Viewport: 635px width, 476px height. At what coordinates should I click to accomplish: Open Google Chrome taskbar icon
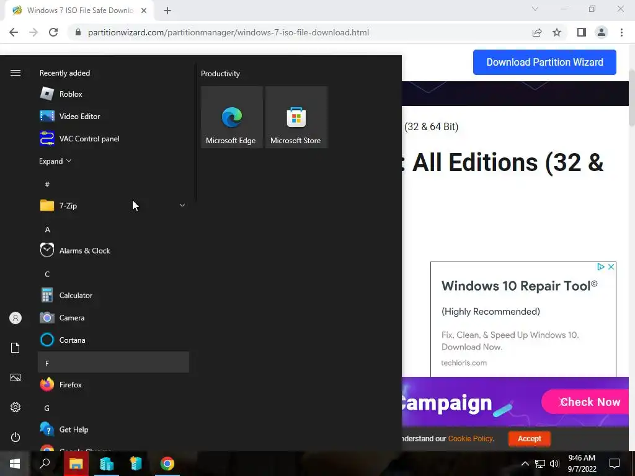click(167, 464)
